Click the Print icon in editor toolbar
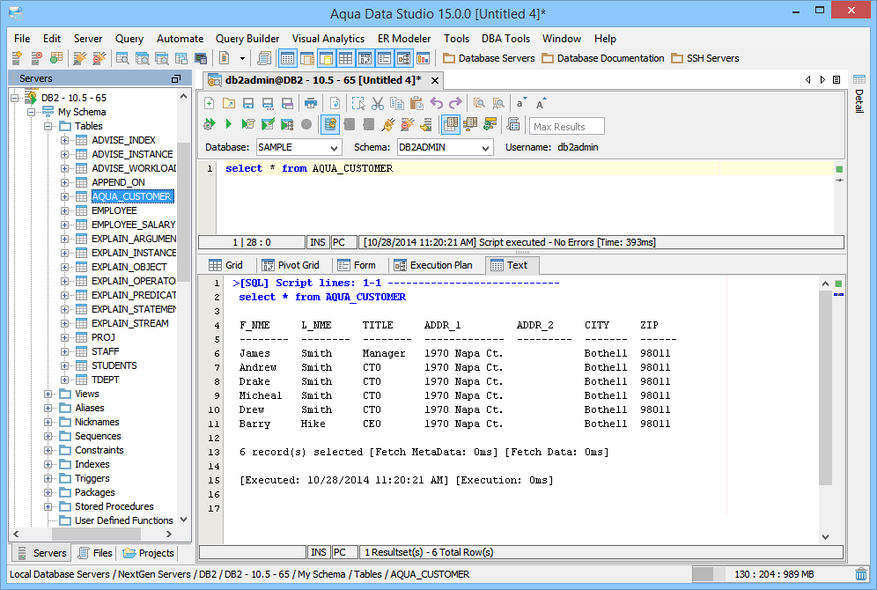Viewport: 877px width, 590px height. pyautogui.click(x=309, y=103)
